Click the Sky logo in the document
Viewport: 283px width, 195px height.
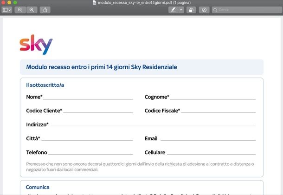(x=36, y=45)
